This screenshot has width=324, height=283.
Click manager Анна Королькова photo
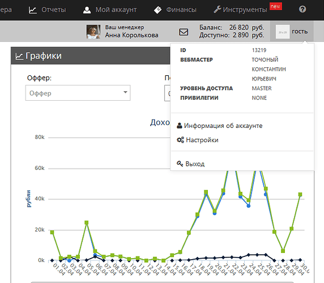93,32
